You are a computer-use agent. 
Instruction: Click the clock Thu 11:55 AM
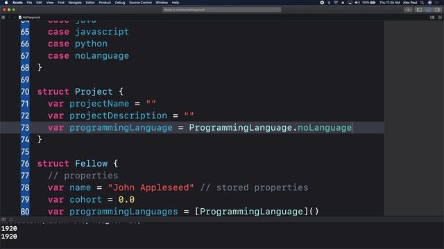[x=390, y=3]
